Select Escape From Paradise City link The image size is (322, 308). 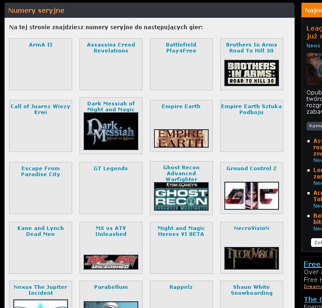41,172
